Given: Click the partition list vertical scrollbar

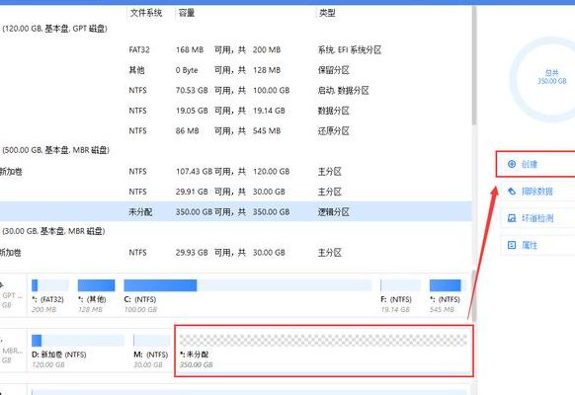Looking at the screenshot, I should pyautogui.click(x=474, y=66).
